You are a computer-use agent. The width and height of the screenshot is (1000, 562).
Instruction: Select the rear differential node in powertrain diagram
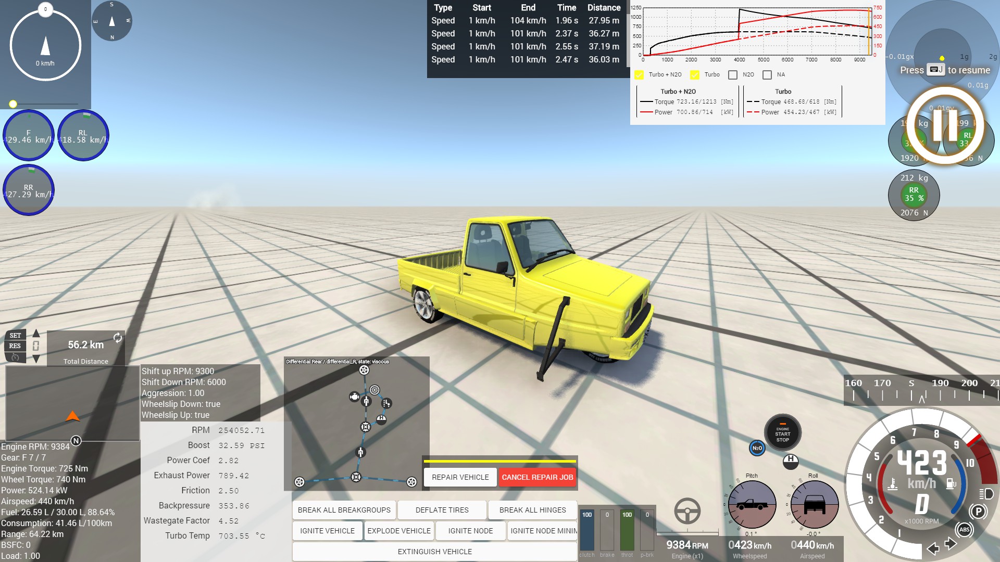point(356,477)
